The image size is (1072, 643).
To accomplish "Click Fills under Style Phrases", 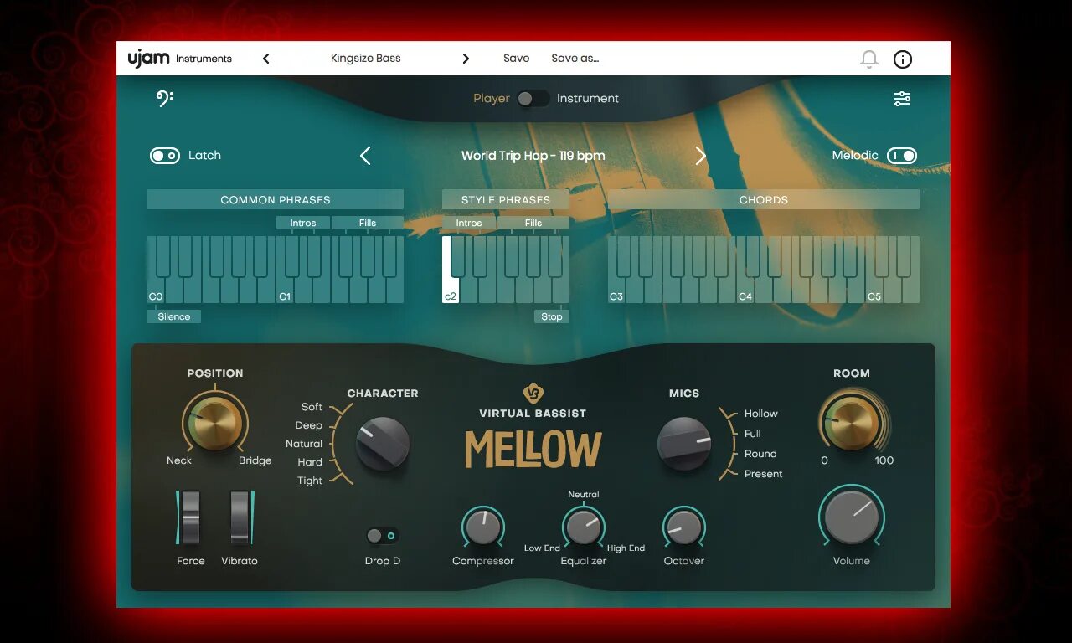I will pyautogui.click(x=533, y=223).
